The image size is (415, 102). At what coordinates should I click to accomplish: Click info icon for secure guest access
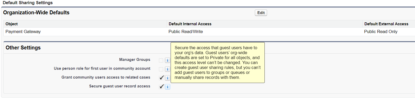point(167,87)
